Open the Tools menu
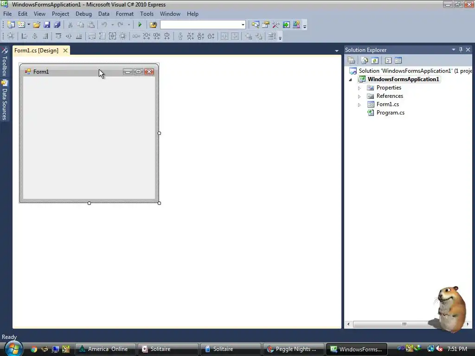The height and width of the screenshot is (356, 475). [147, 14]
